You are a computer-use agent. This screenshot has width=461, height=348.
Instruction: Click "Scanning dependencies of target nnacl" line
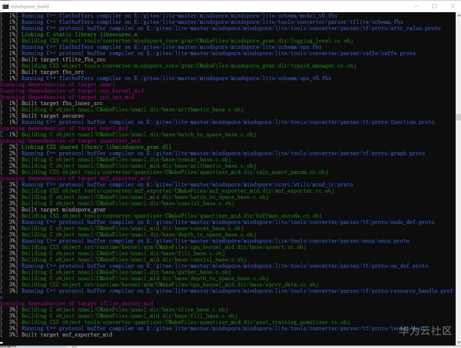coord(58,84)
